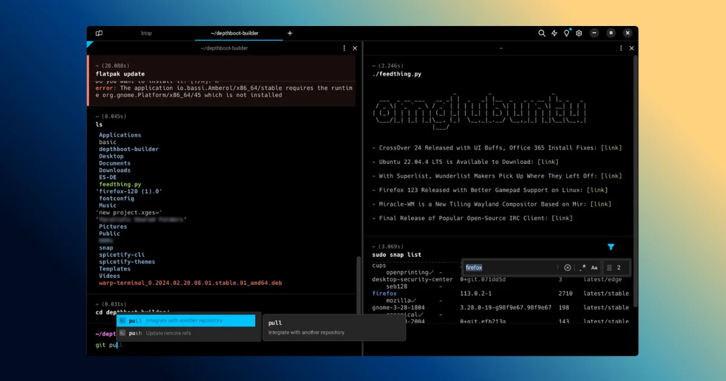
Task: Open the lightbulb resource center icon
Action: [567, 33]
